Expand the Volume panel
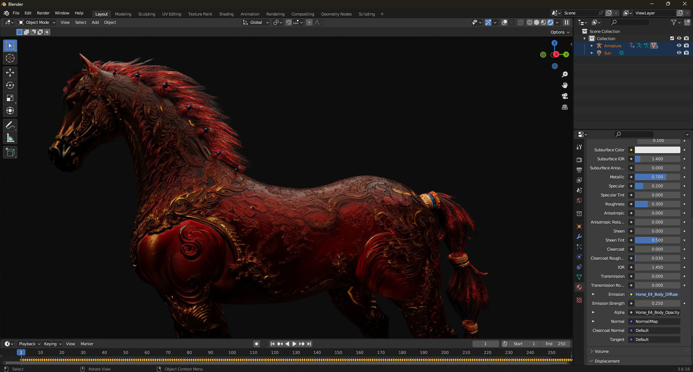 602,351
